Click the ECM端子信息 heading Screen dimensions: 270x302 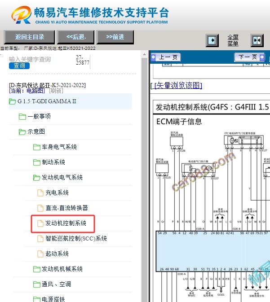tap(179, 122)
